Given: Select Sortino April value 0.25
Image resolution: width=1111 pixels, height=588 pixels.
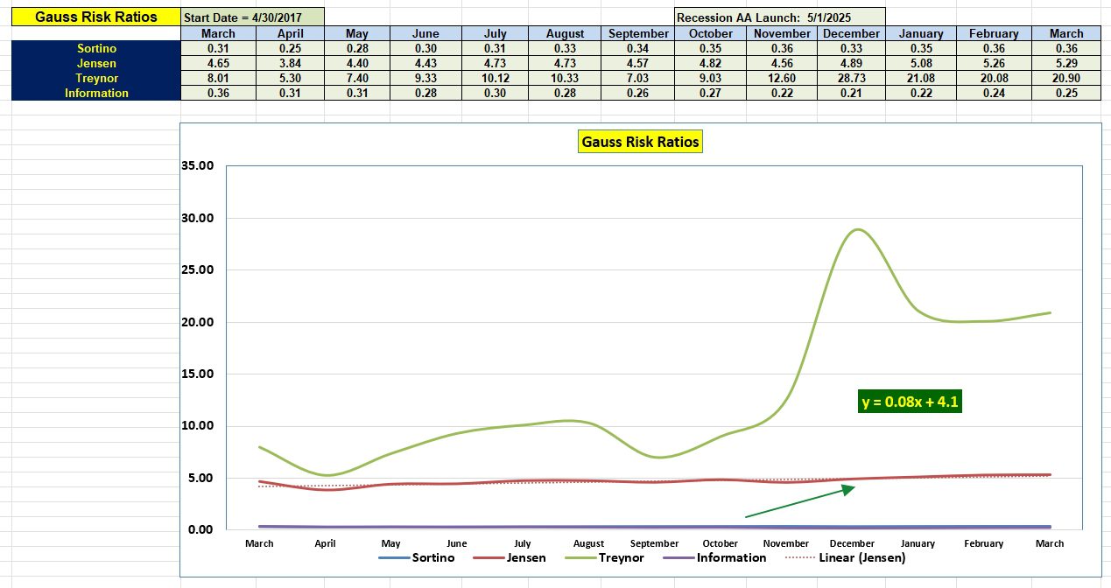Looking at the screenshot, I should [x=290, y=48].
